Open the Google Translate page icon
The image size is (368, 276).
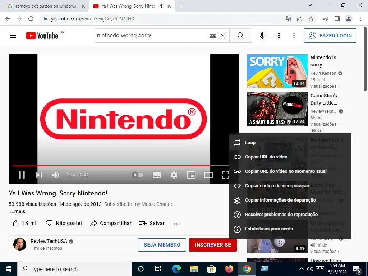288,19
